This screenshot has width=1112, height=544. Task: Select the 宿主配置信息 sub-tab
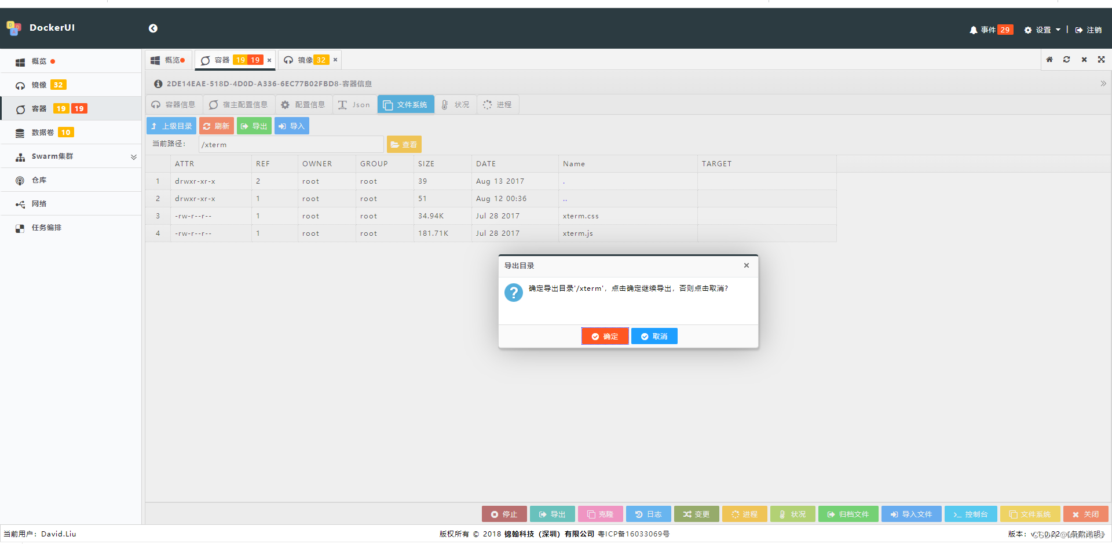(x=239, y=104)
